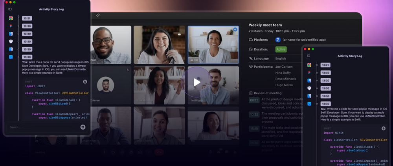Jump to the 00:12 review timestamp
393x166 pixels.
coord(254,100)
